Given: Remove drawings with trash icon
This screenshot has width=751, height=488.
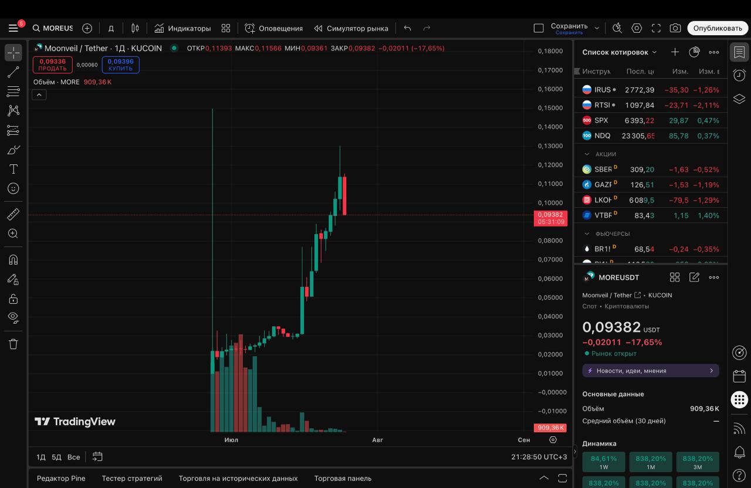Looking at the screenshot, I should click(x=13, y=344).
